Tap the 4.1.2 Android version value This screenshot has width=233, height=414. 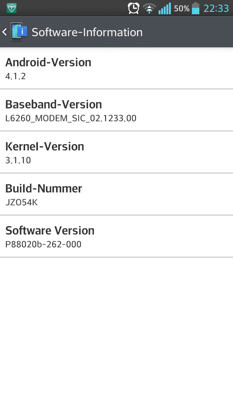click(x=16, y=76)
